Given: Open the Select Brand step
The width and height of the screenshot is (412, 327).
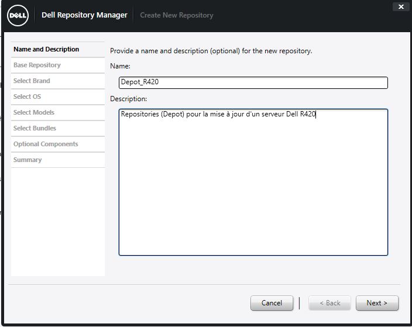Looking at the screenshot, I should point(58,81).
